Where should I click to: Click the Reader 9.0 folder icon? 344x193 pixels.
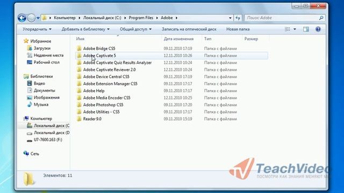(x=79, y=119)
